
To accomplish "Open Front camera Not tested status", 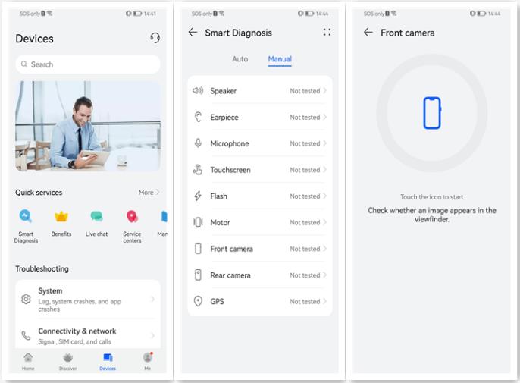I will (308, 249).
